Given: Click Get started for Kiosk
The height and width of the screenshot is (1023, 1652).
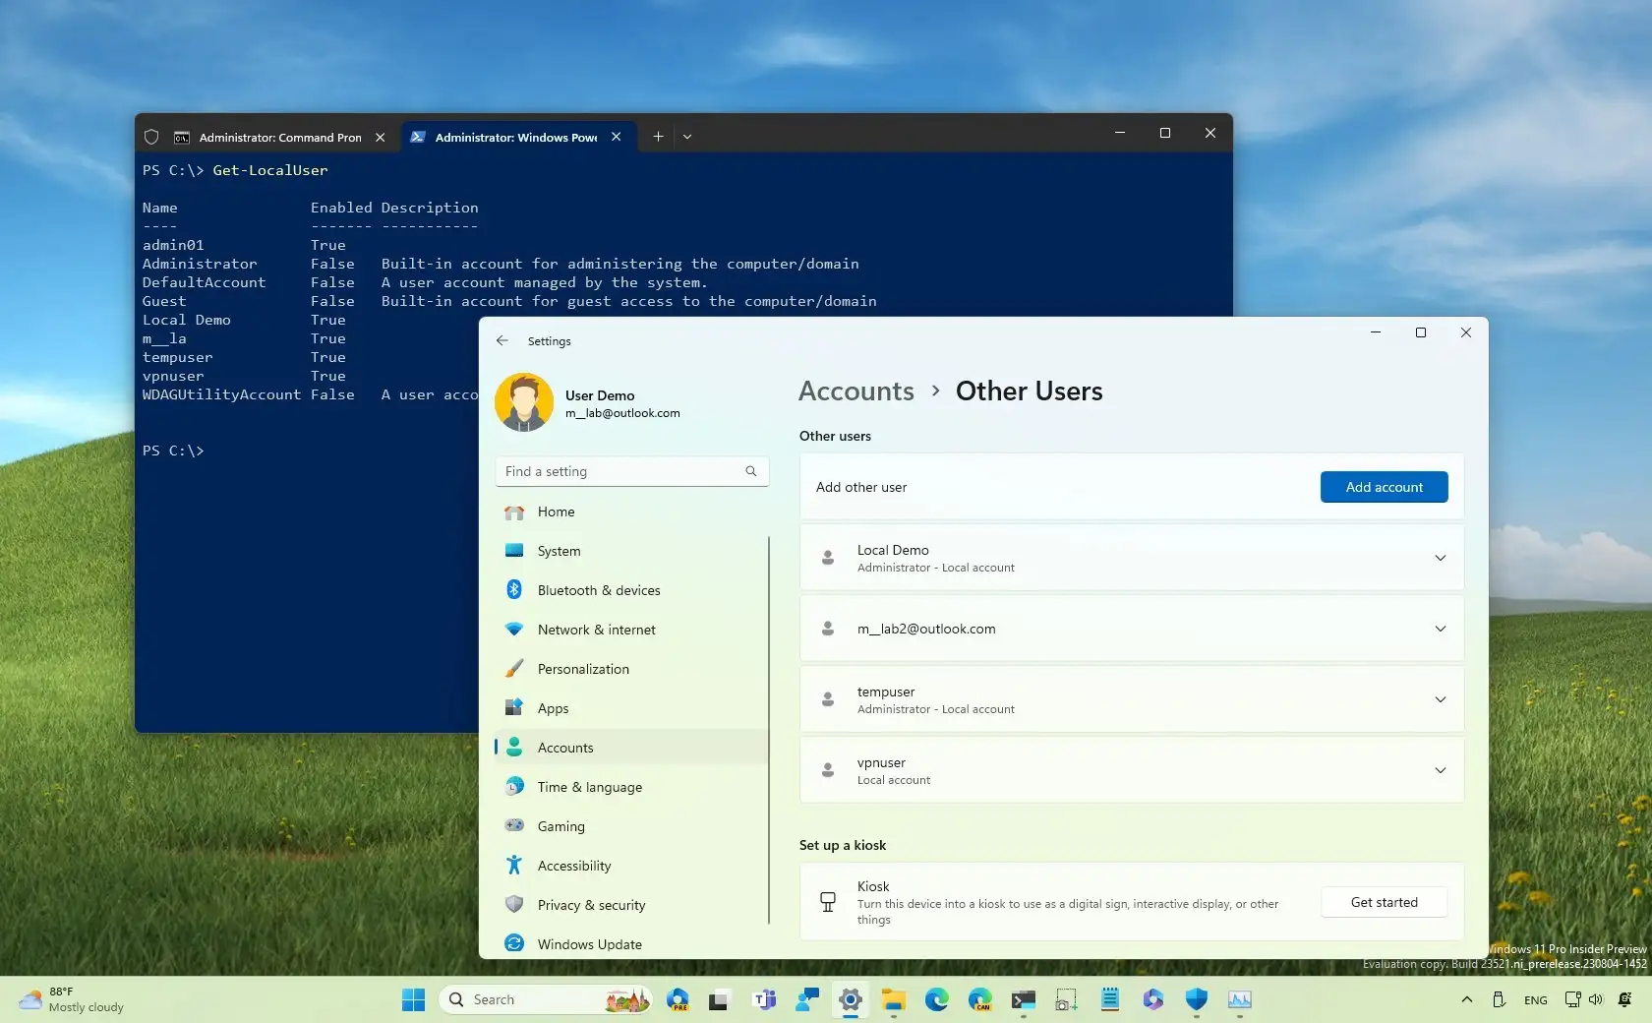Looking at the screenshot, I should [1384, 902].
